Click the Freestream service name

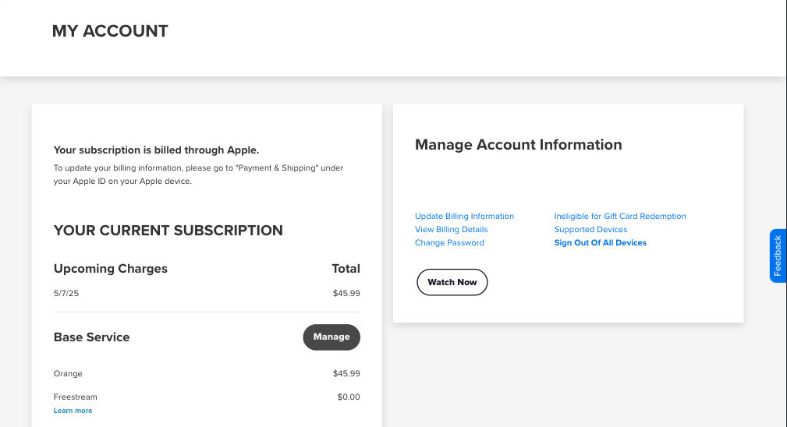[x=76, y=397]
